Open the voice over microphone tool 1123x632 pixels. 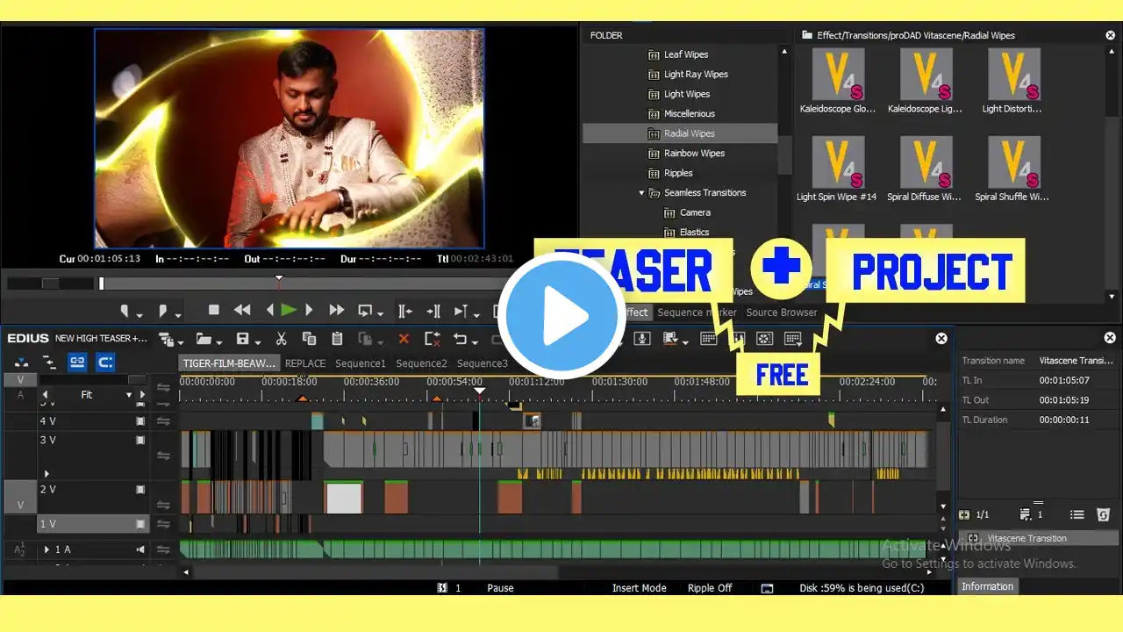[x=642, y=339]
